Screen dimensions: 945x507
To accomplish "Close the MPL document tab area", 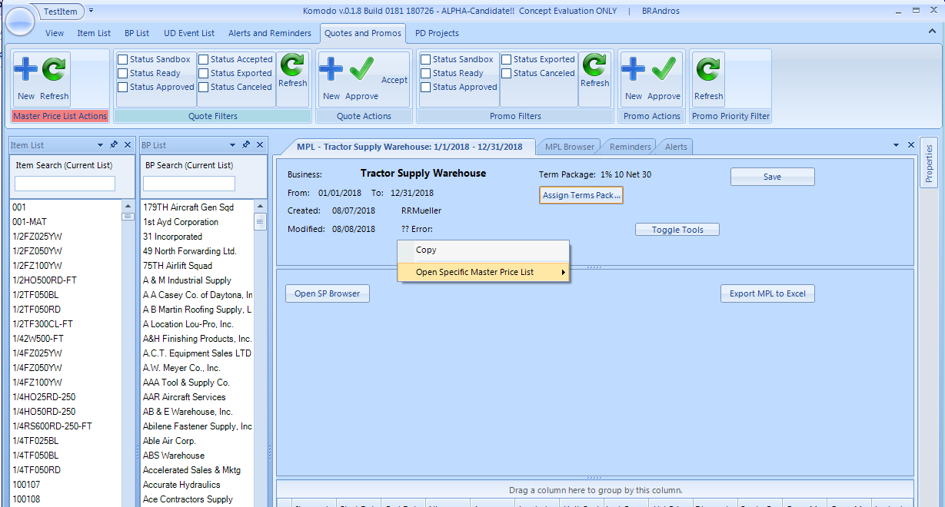I will (911, 144).
